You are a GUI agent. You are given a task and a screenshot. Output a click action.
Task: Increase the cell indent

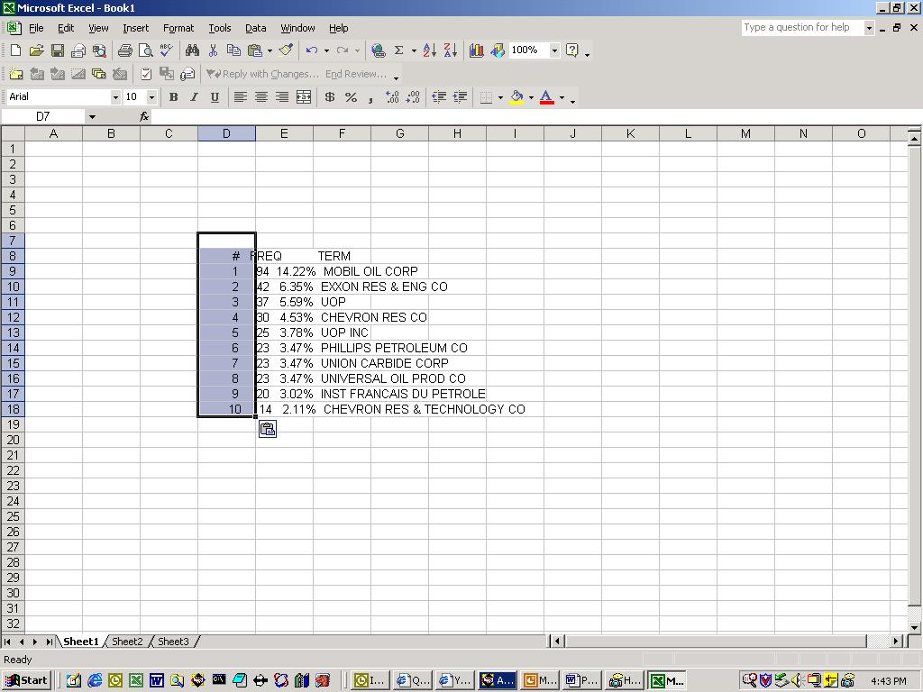tap(460, 97)
